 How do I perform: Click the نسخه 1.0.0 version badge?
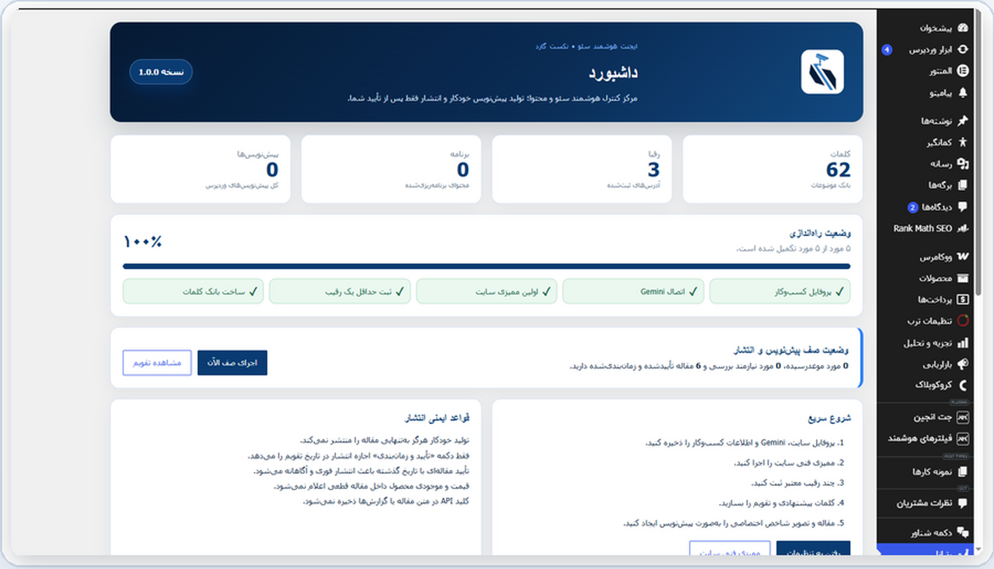tap(161, 72)
